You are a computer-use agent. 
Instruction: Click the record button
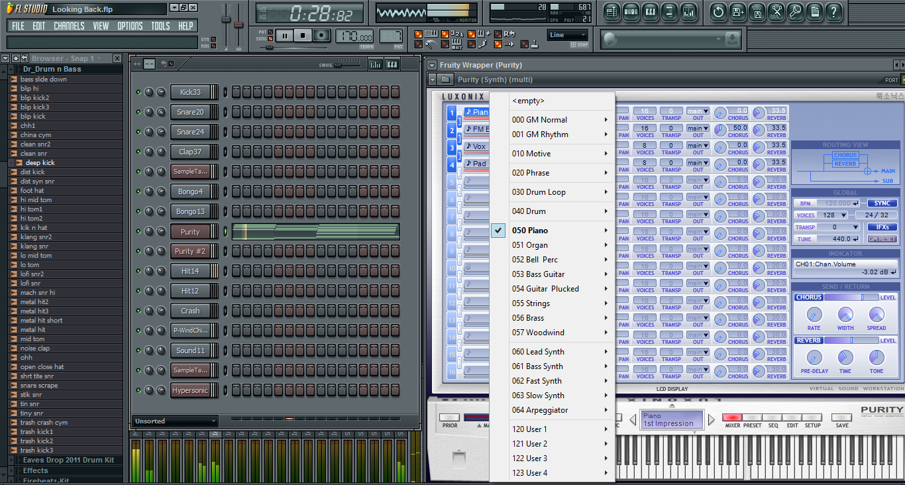tap(321, 36)
